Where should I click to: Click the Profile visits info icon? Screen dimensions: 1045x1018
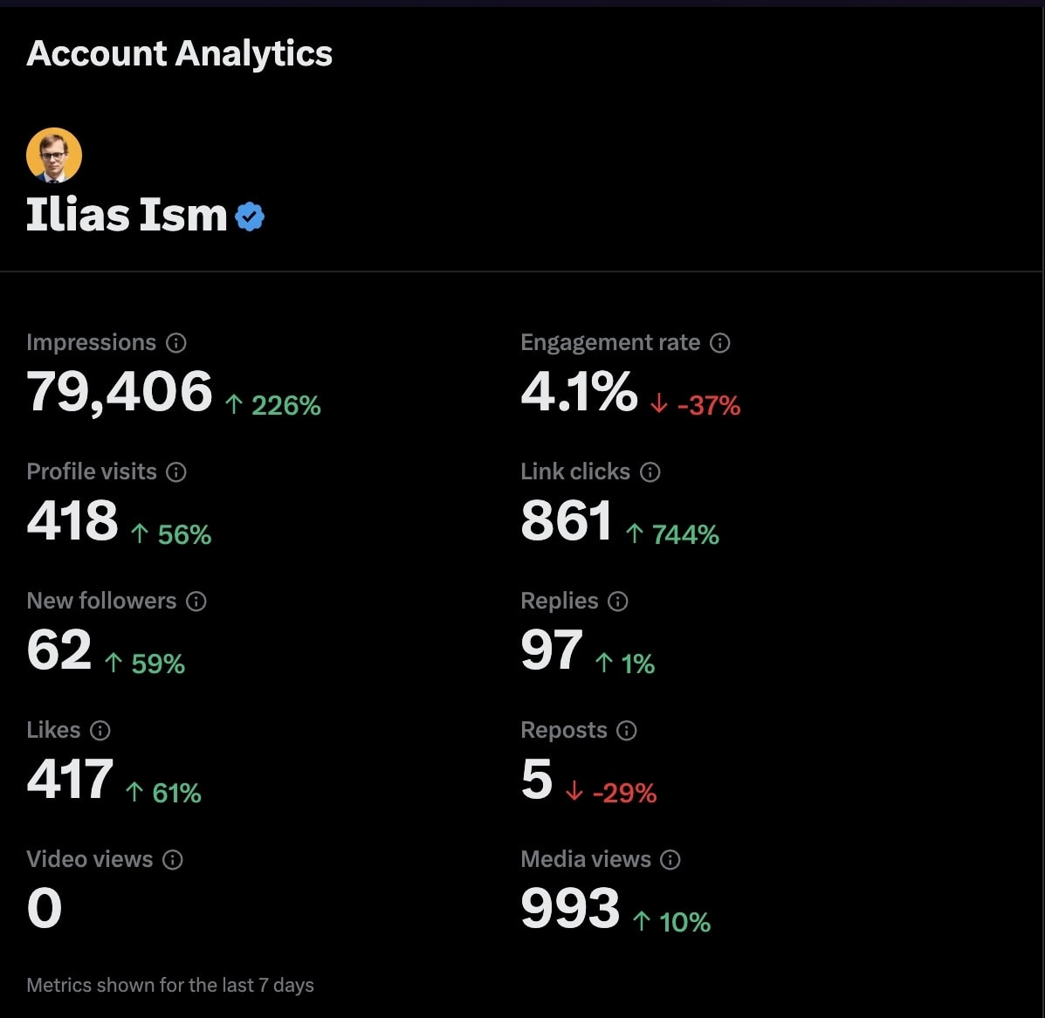pyautogui.click(x=177, y=472)
